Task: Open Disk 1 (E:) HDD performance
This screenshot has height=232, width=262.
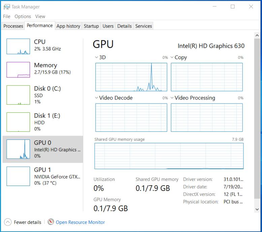Action: [x=47, y=122]
